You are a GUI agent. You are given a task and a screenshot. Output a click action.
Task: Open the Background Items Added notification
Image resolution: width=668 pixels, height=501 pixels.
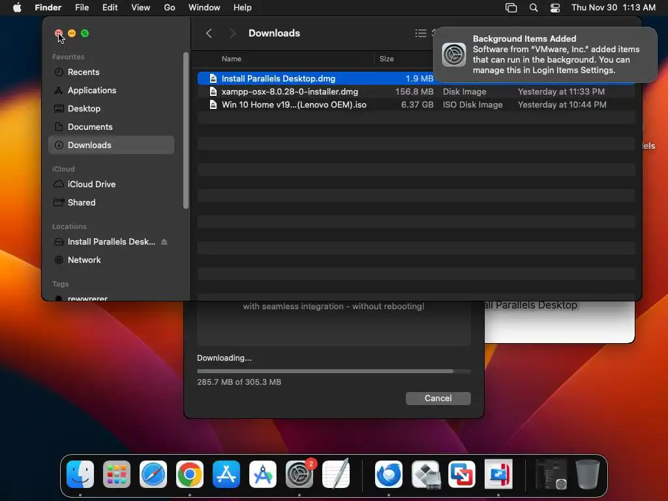click(x=545, y=55)
